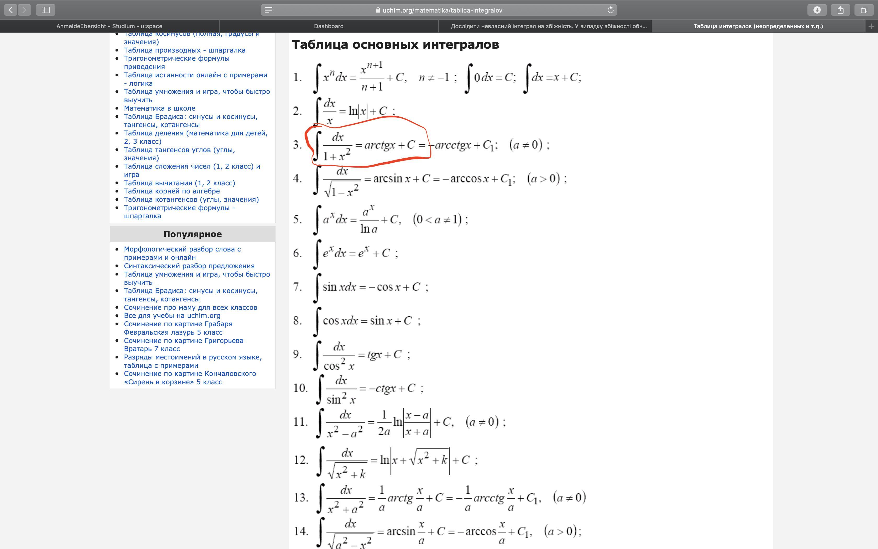Show tab overview icon
The width and height of the screenshot is (878, 549).
click(x=864, y=10)
